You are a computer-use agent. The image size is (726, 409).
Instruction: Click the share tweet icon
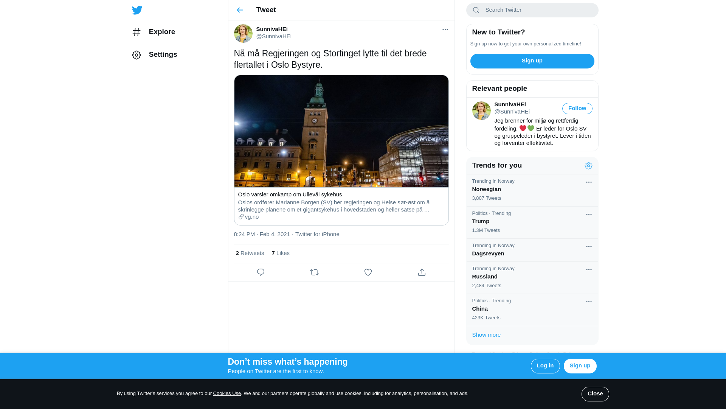422,272
